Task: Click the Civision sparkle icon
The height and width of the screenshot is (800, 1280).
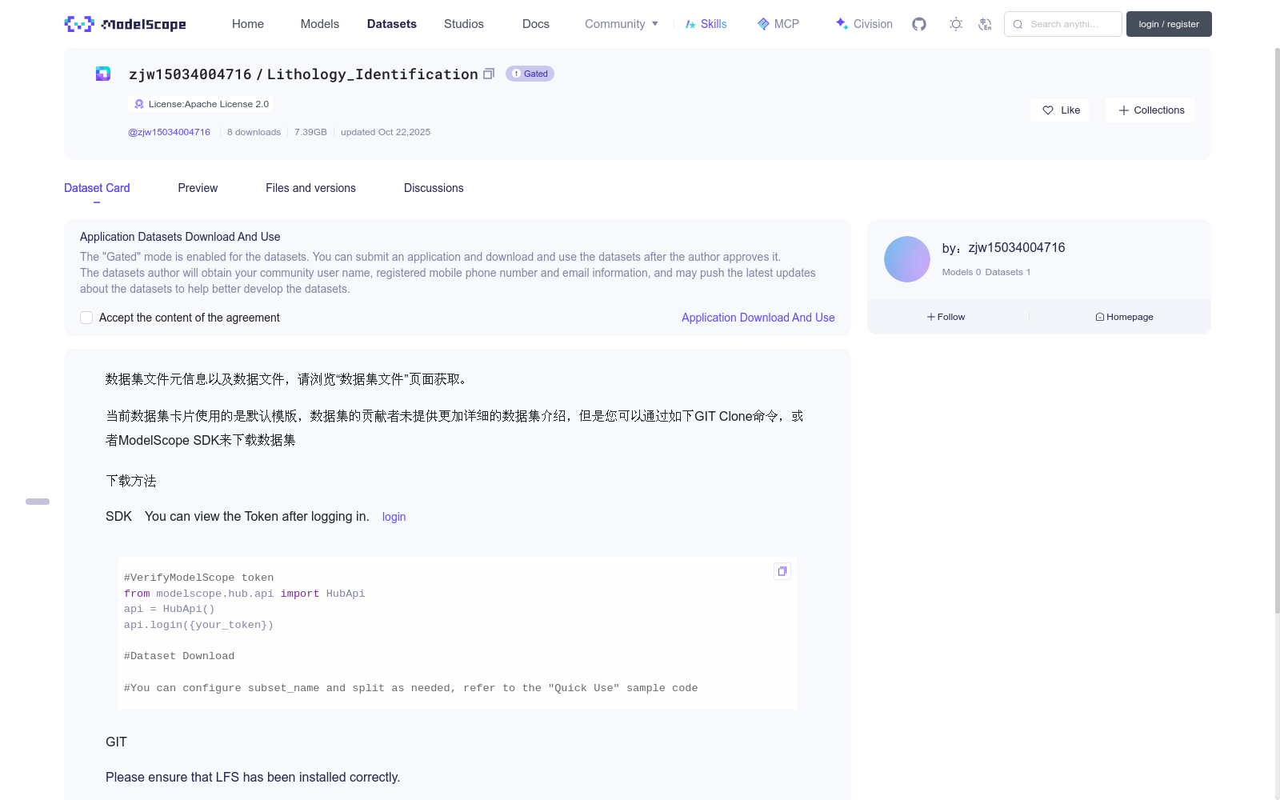Action: tap(842, 24)
